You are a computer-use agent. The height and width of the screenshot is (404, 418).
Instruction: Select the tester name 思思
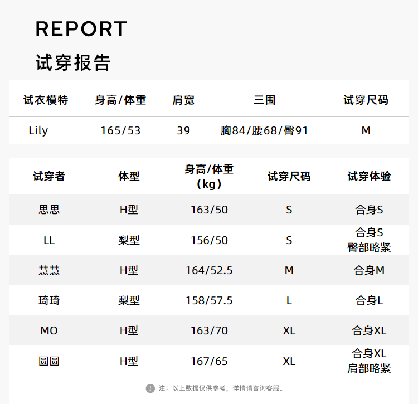coord(49,210)
